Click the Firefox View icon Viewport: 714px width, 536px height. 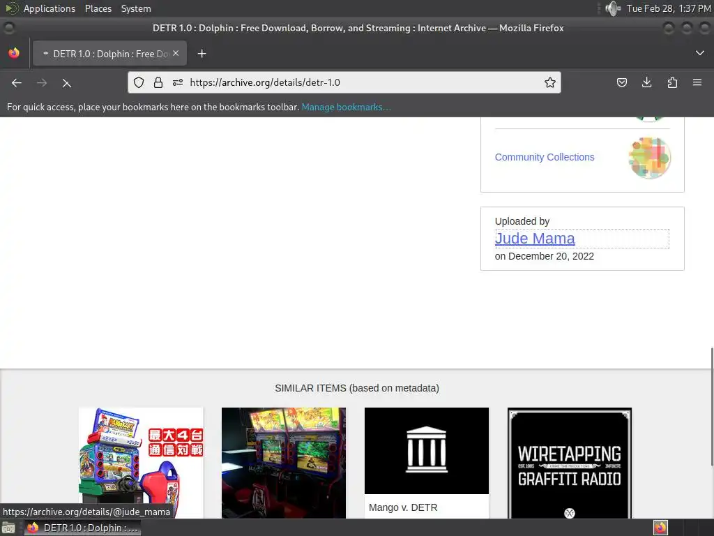(x=14, y=53)
